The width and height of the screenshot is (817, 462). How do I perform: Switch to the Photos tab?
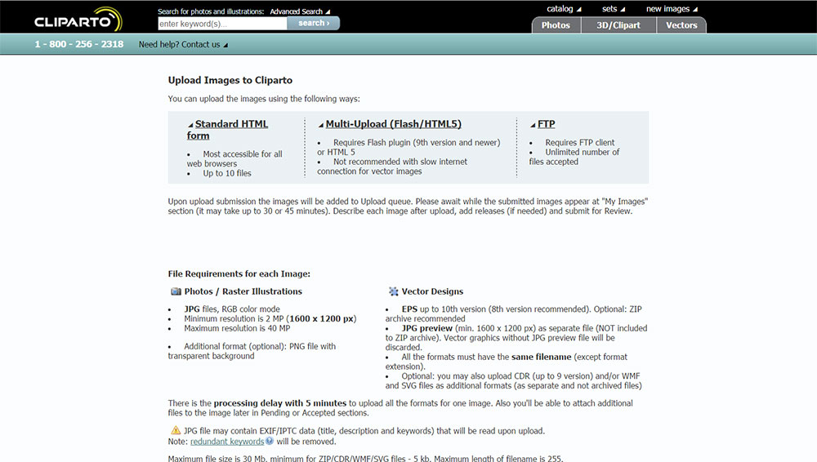point(556,25)
